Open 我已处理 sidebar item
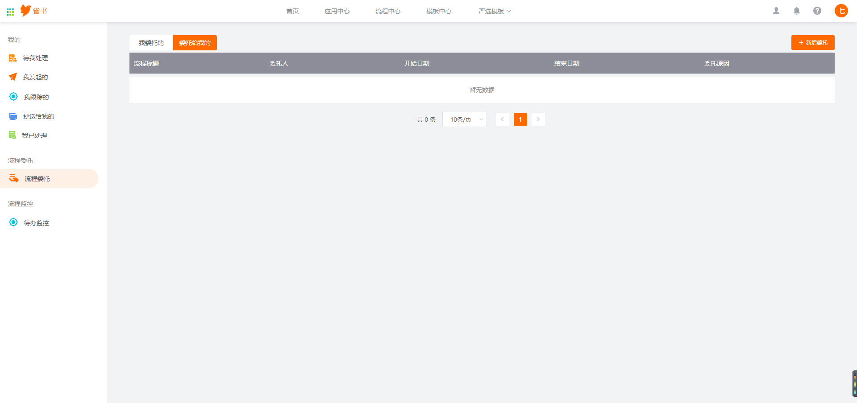 [49, 136]
